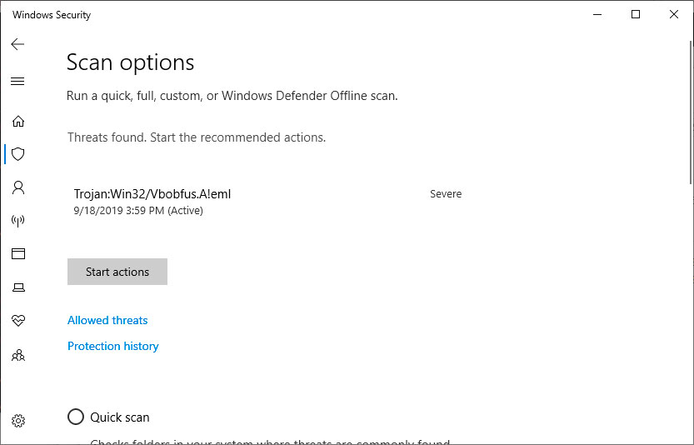The width and height of the screenshot is (694, 445).
Task: Open Device security laptop icon
Action: click(x=17, y=287)
